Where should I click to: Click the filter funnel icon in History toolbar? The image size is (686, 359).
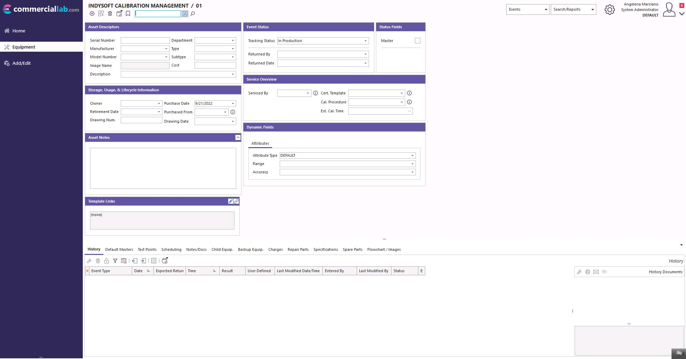[115, 261]
